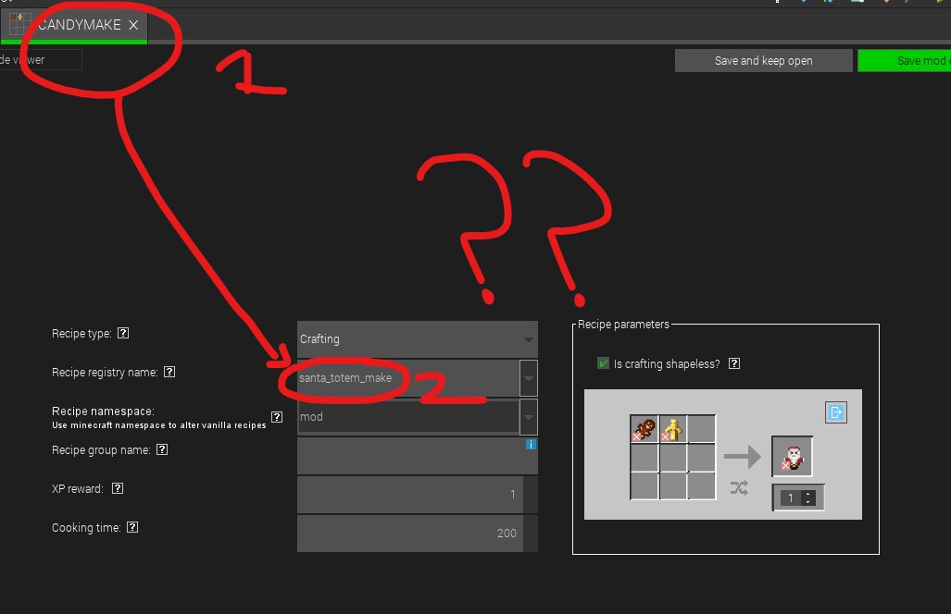
Task: Open the Crafting recipe type dropdown
Action: [x=528, y=339]
